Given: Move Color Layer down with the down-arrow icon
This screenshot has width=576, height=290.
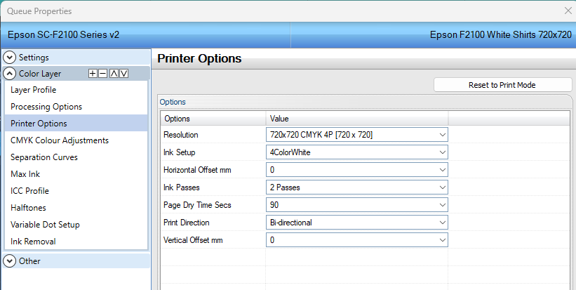Looking at the screenshot, I should [x=124, y=74].
